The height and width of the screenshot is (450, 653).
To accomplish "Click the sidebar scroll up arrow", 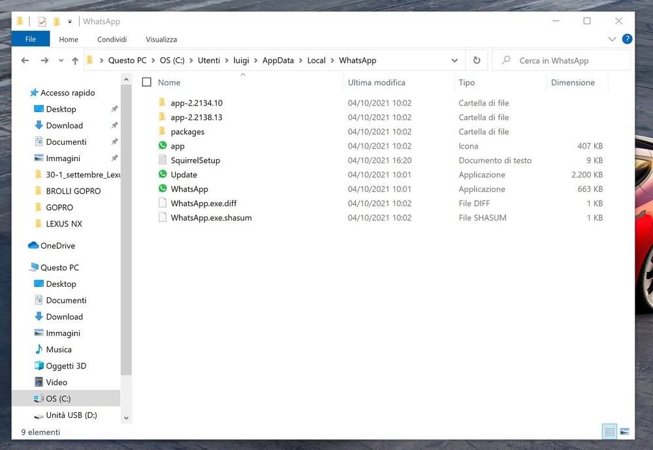I will coord(126,79).
